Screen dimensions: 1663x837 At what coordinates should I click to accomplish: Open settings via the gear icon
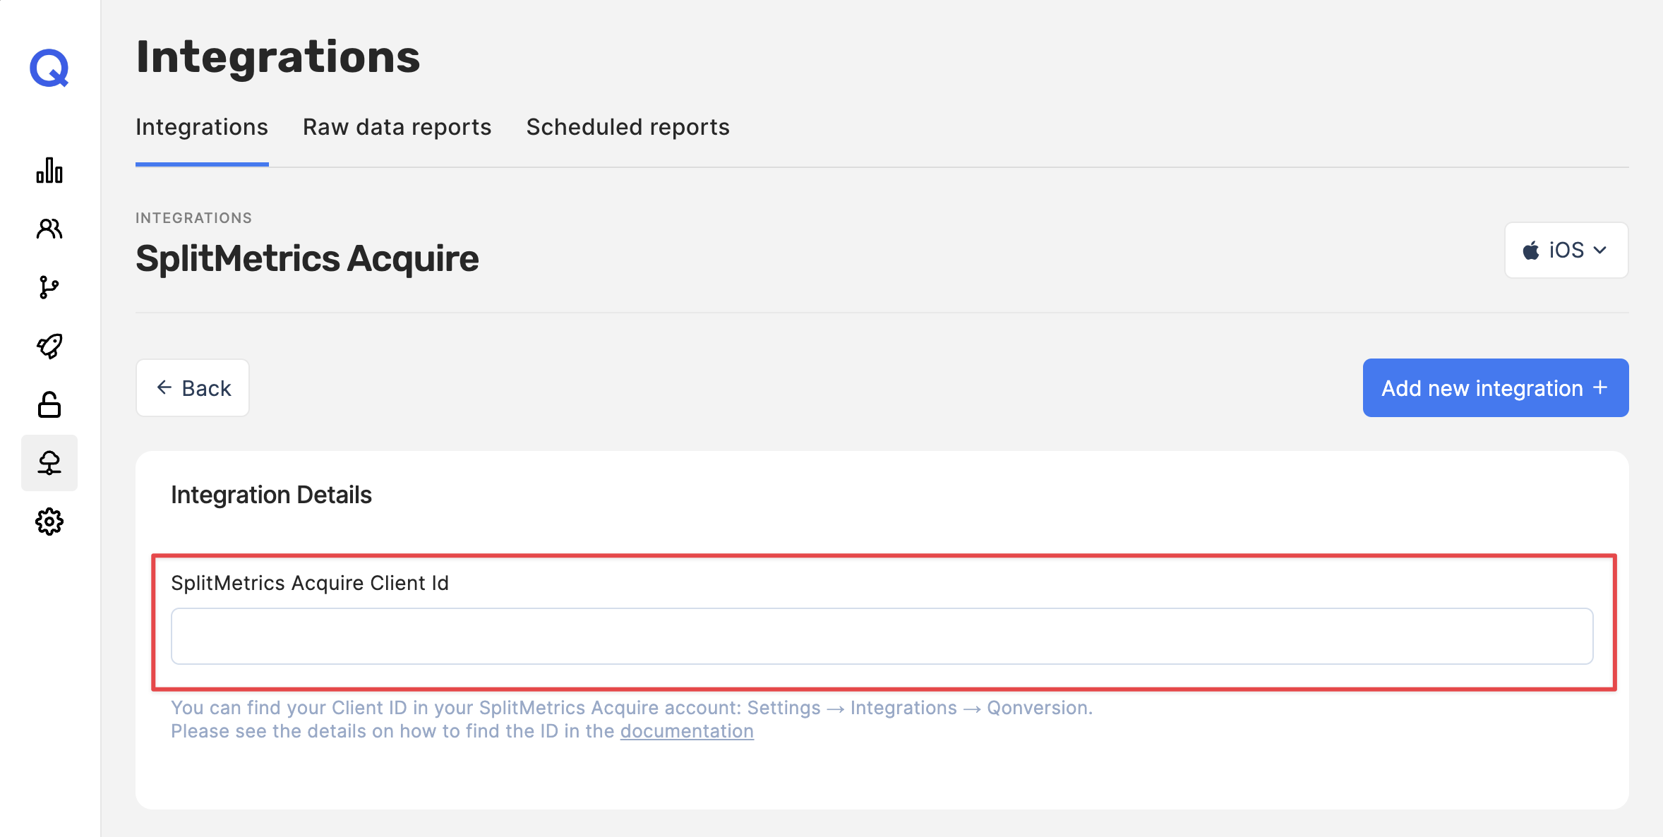pyautogui.click(x=49, y=522)
